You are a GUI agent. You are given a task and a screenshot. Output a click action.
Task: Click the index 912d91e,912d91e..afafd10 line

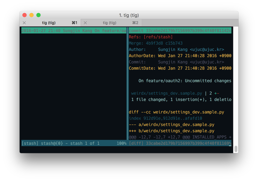[165, 118]
